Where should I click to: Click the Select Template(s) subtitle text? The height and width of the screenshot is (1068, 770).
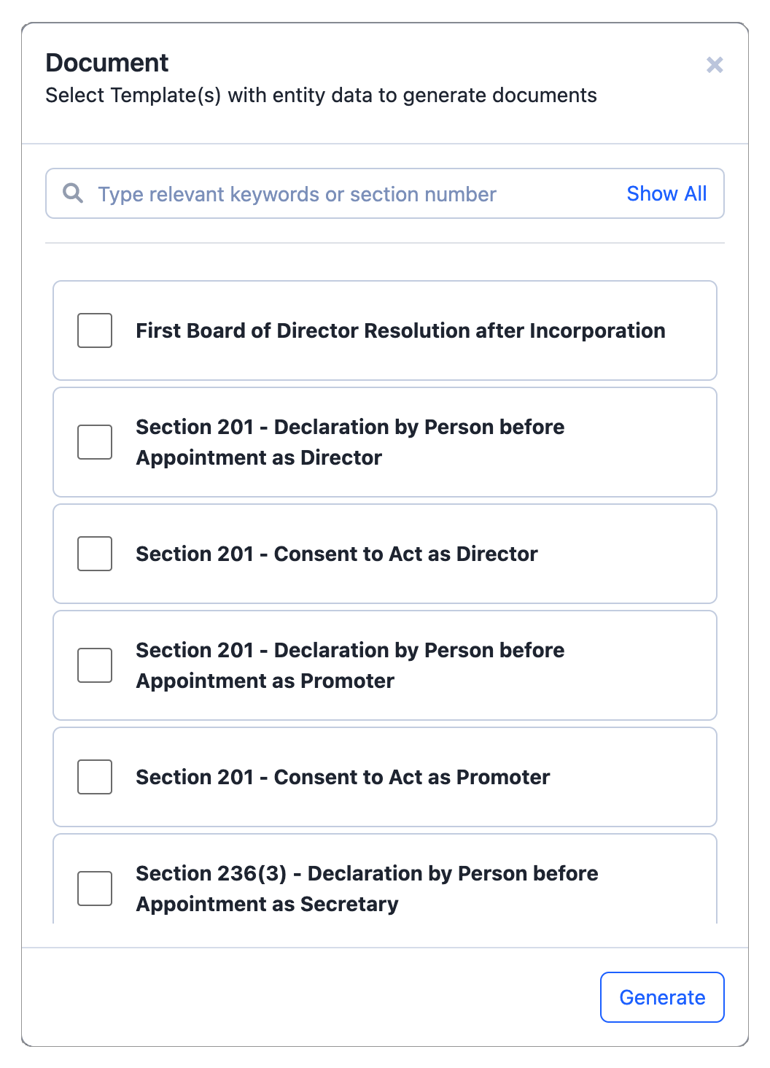tap(321, 96)
